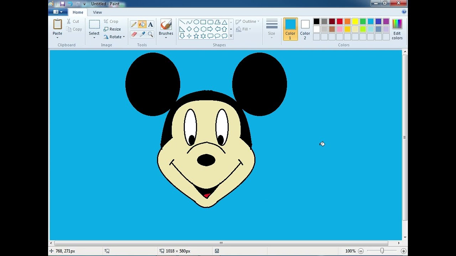Pick the red color swatch
The height and width of the screenshot is (256, 456).
click(x=340, y=22)
